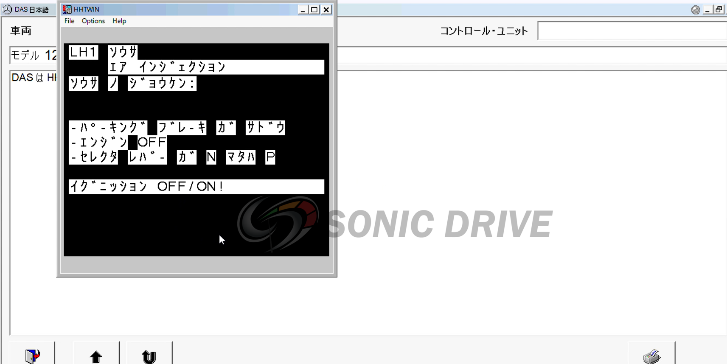Click the exit door icon
727x364 pixels.
(x=32, y=356)
